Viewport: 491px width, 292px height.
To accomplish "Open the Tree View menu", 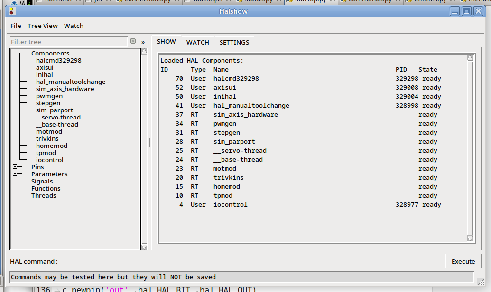I will (x=43, y=26).
